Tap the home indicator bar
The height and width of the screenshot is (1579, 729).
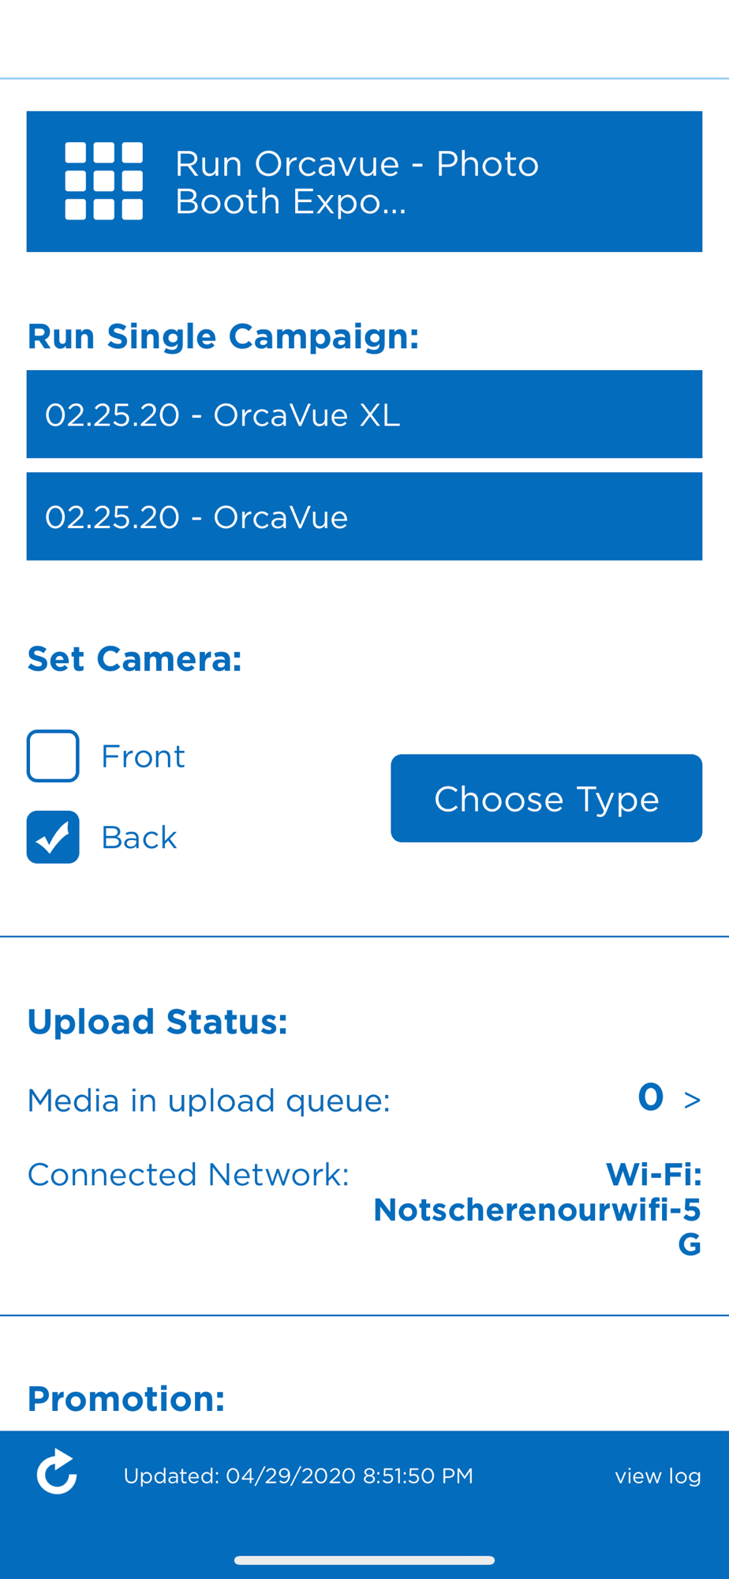364,1560
